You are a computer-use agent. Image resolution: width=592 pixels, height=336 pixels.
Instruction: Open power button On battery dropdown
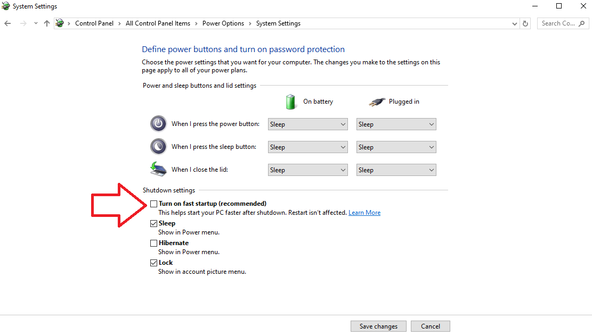click(x=307, y=124)
